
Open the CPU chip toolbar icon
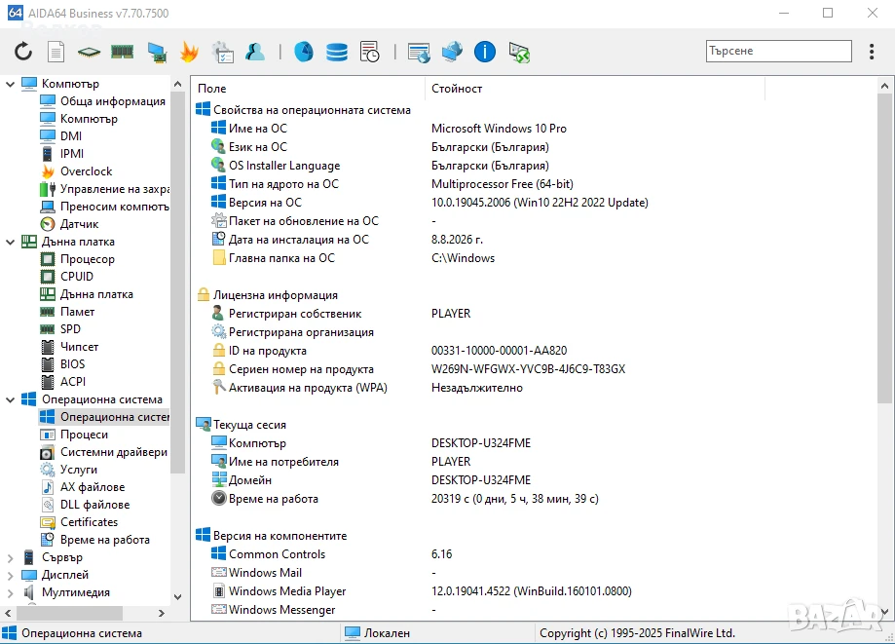click(x=89, y=53)
